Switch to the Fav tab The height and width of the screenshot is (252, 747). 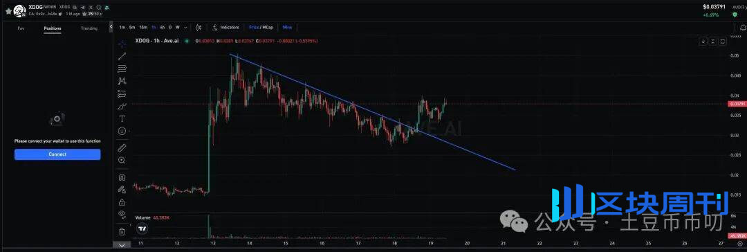(21, 28)
